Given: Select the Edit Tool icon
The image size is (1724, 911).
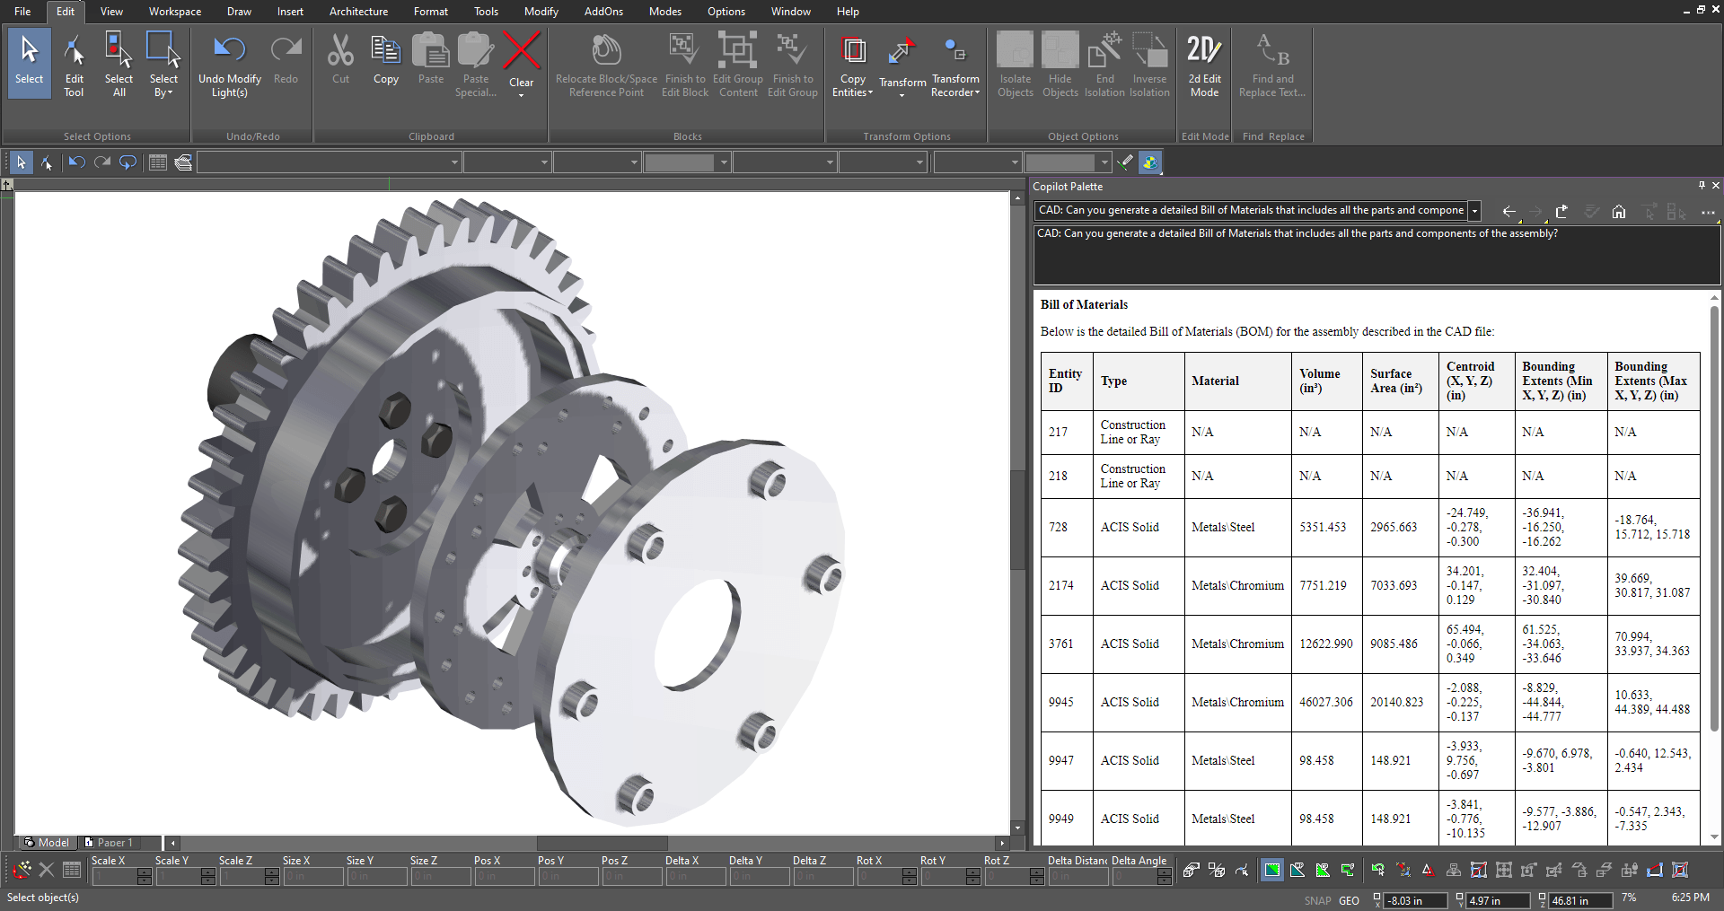Looking at the screenshot, I should (74, 64).
